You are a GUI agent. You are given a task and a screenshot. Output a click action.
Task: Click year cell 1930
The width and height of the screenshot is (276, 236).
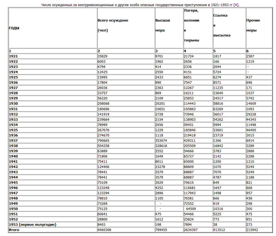tap(53, 104)
